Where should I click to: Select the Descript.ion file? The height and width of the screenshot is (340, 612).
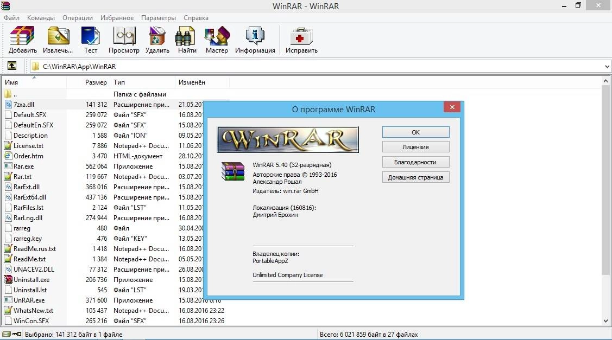pos(30,136)
